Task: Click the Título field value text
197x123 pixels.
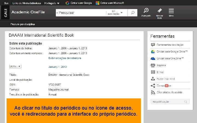Action: (69, 75)
